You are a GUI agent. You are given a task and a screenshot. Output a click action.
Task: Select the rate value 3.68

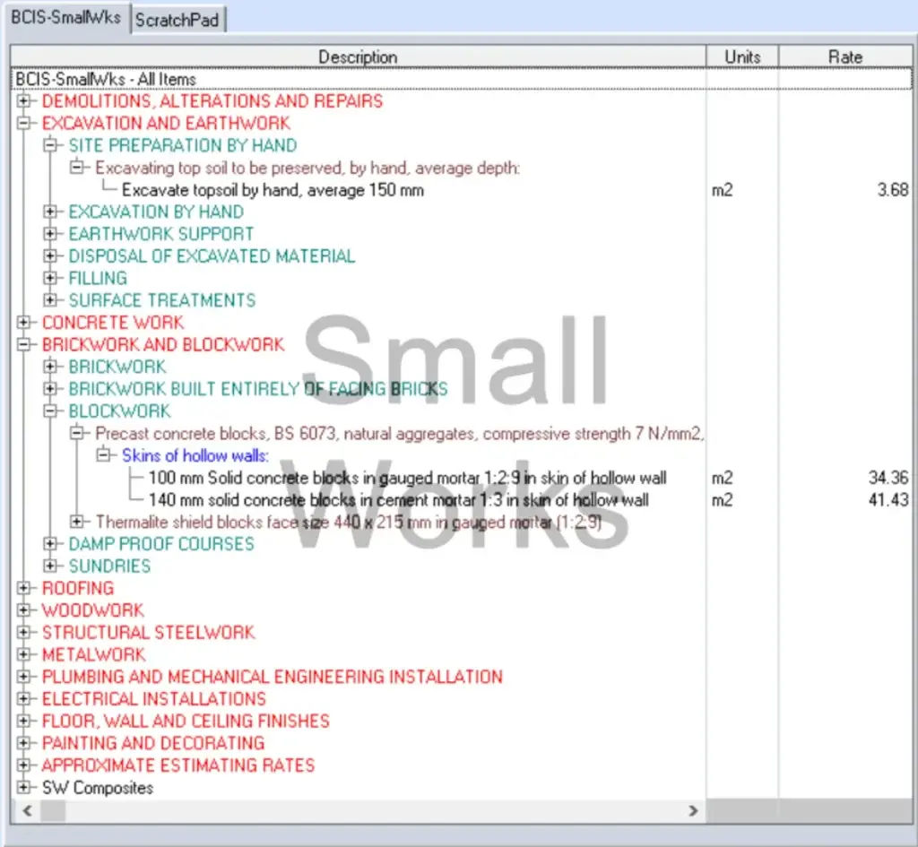(x=893, y=190)
